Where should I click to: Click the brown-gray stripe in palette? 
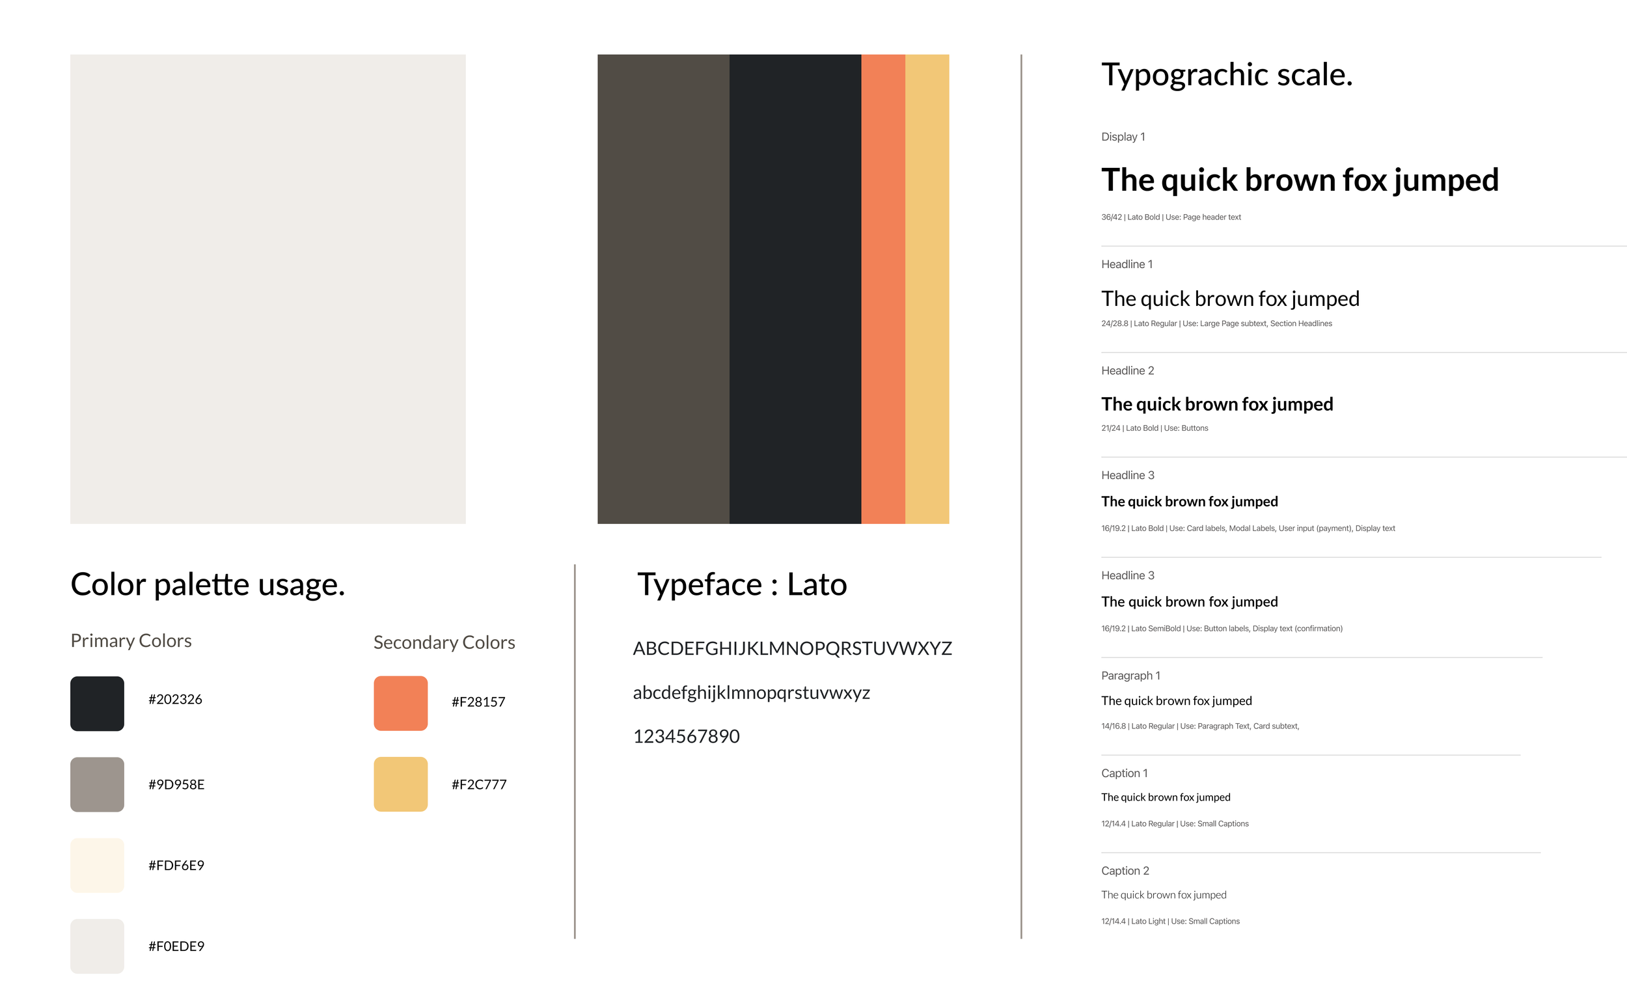tap(663, 288)
